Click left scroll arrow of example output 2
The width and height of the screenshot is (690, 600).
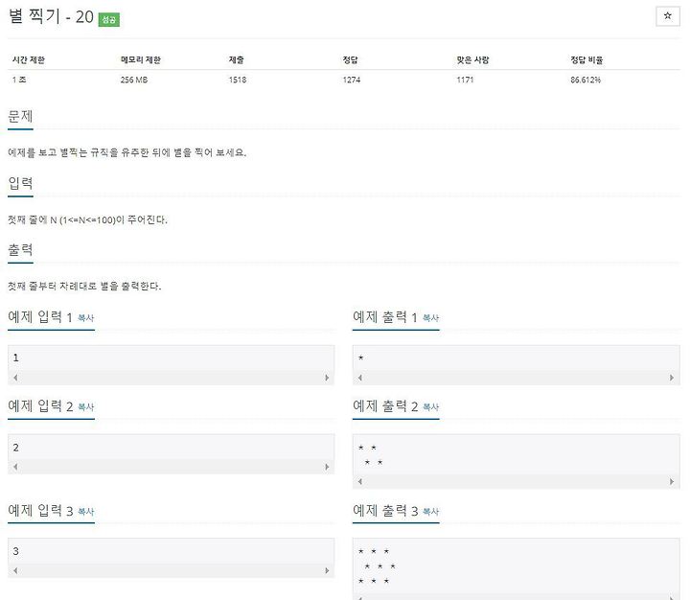click(x=360, y=481)
